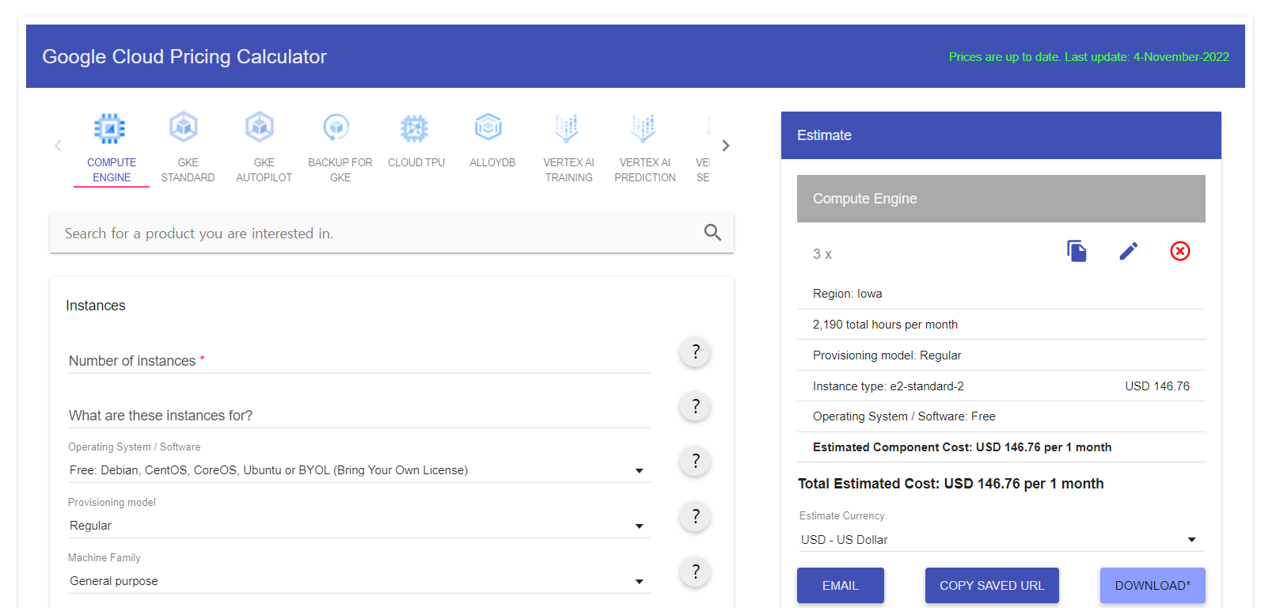Choose the GKE Autopilot product icon
This screenshot has height=608, width=1276.
tap(260, 127)
